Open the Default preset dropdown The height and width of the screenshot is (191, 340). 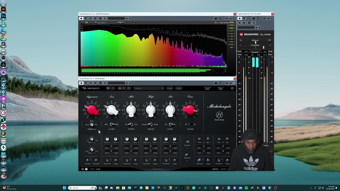(x=149, y=88)
